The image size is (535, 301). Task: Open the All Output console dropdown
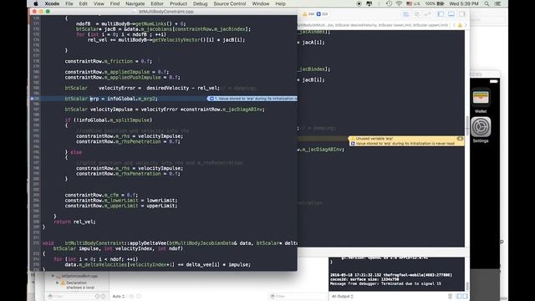(342, 296)
